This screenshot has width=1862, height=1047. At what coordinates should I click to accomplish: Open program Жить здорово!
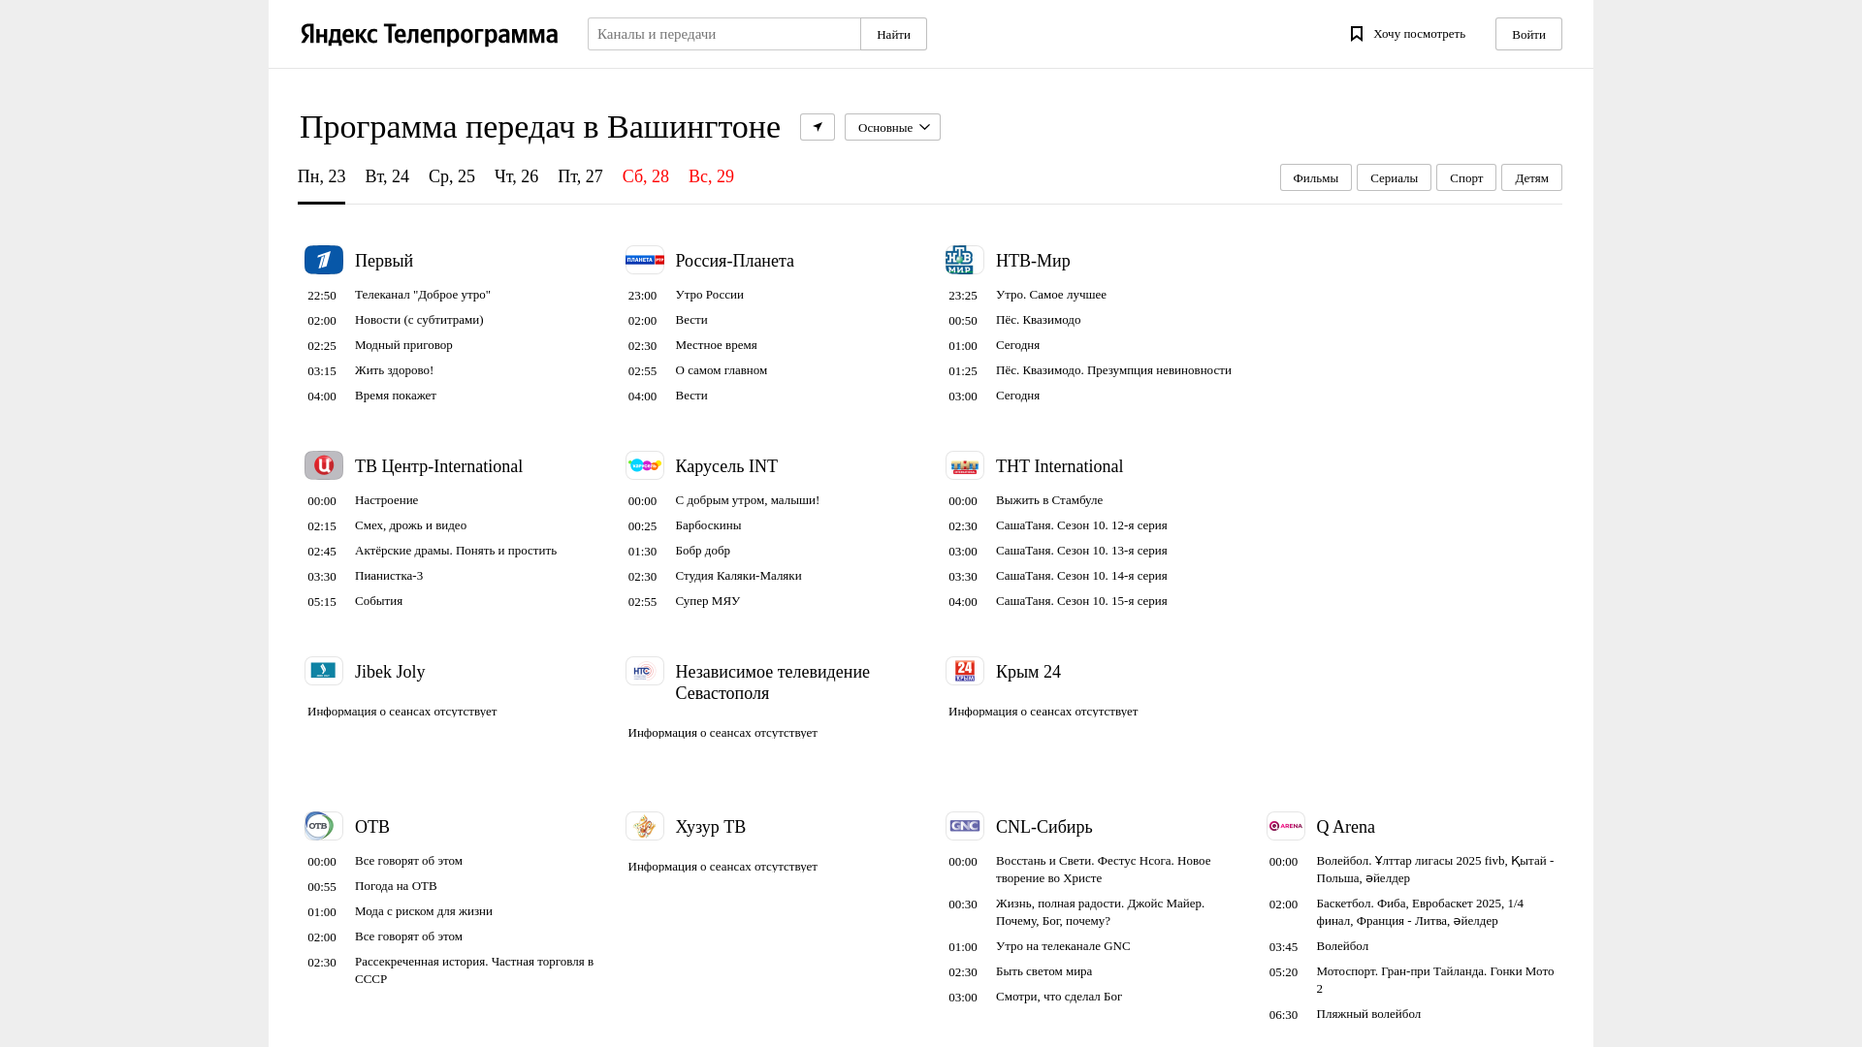[394, 370]
